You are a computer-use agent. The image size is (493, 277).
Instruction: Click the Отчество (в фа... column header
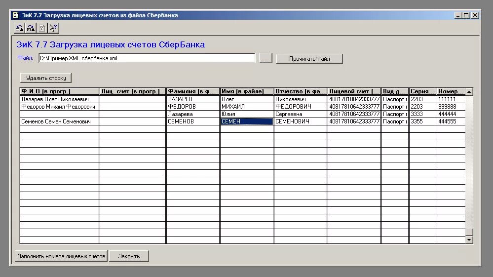(300, 91)
